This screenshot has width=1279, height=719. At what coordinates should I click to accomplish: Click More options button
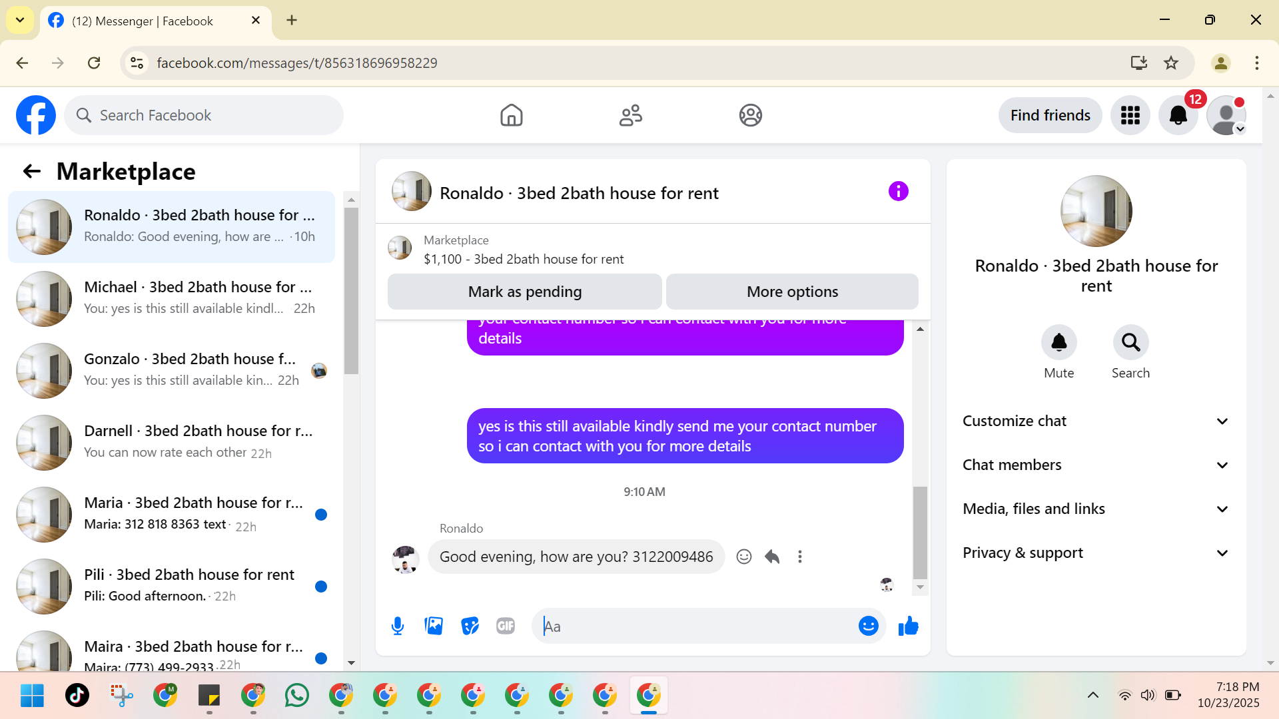tap(792, 292)
